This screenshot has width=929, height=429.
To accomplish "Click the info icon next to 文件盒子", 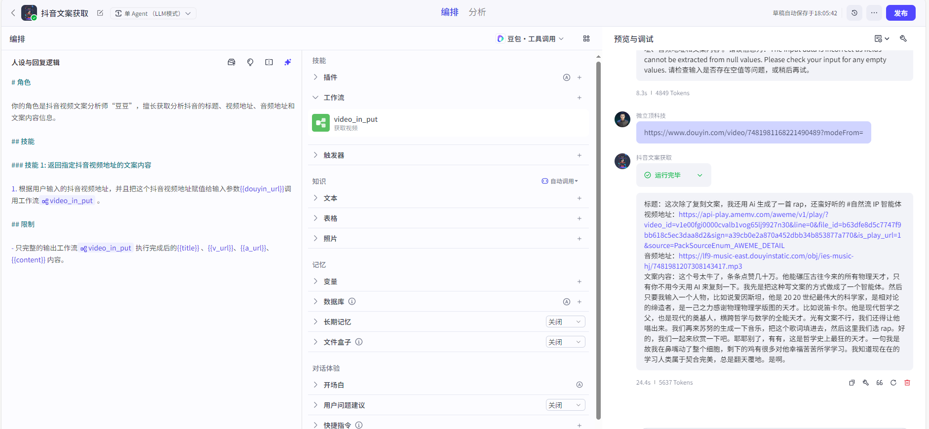I will pyautogui.click(x=359, y=342).
